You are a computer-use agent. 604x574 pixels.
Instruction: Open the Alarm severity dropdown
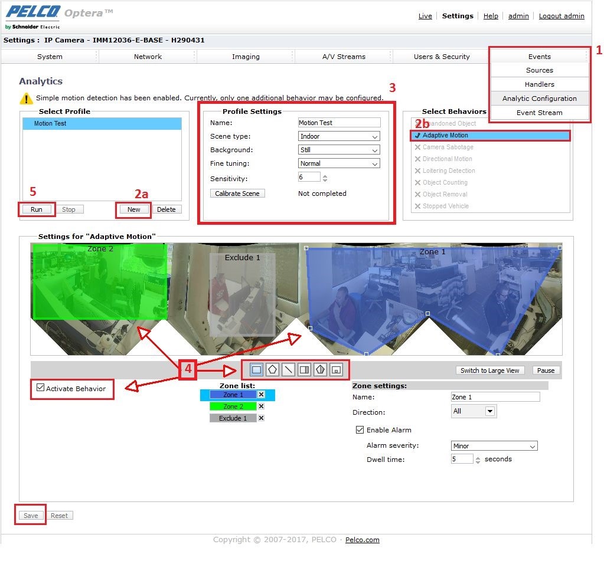[494, 446]
